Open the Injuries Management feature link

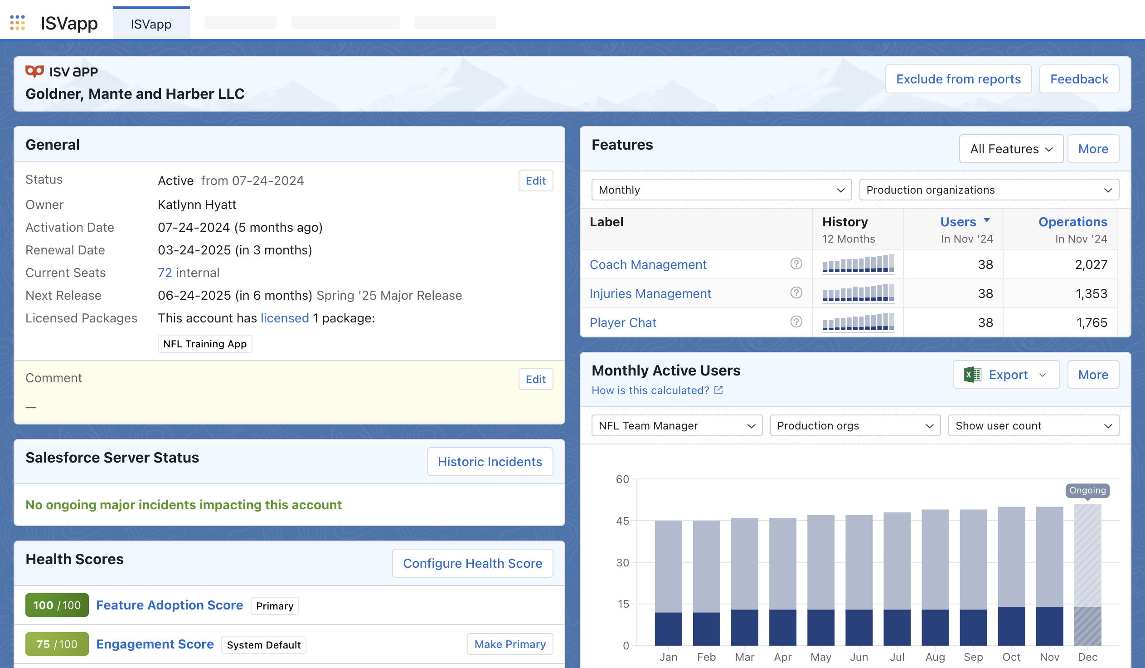pos(650,293)
